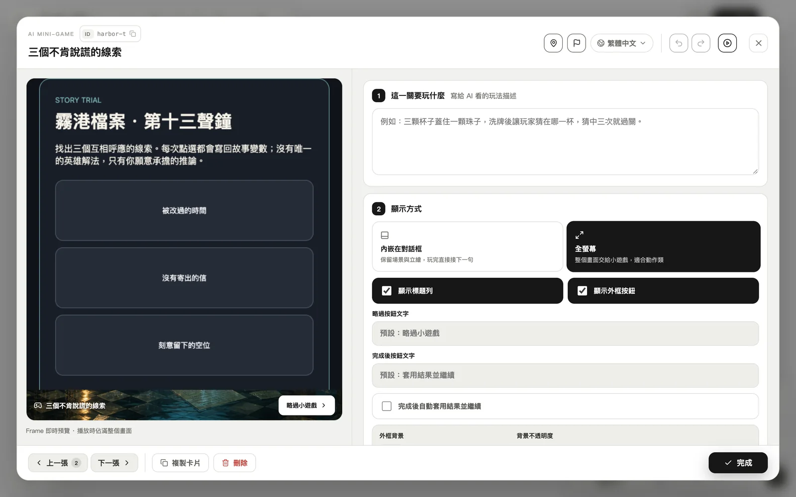Choose the clue 沒有寄出的信
This screenshot has width=796, height=497.
tap(184, 278)
